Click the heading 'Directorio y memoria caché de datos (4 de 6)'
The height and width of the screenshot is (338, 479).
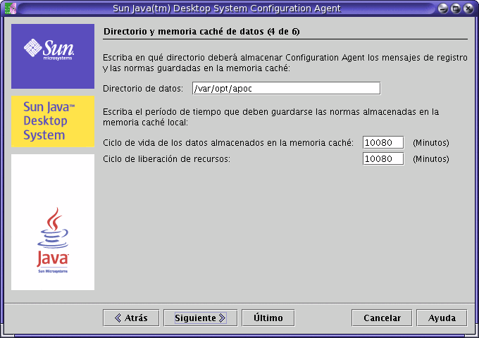pyautogui.click(x=201, y=32)
